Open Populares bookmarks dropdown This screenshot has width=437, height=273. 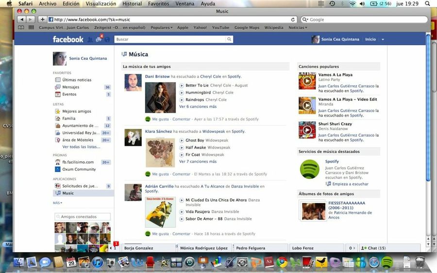coord(161,28)
